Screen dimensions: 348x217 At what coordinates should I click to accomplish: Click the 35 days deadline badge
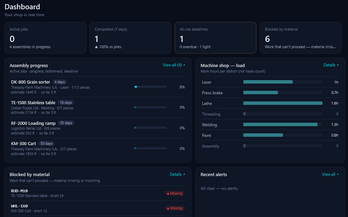[66, 123]
